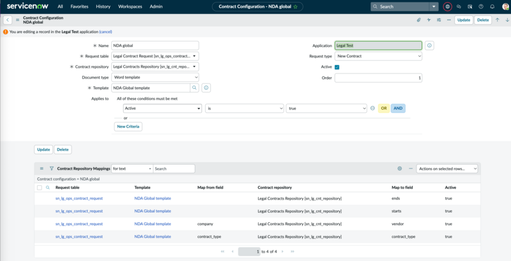The height and width of the screenshot is (261, 511).
Task: Open the Contract Repository Mappings list menu icon
Action: click(x=42, y=168)
